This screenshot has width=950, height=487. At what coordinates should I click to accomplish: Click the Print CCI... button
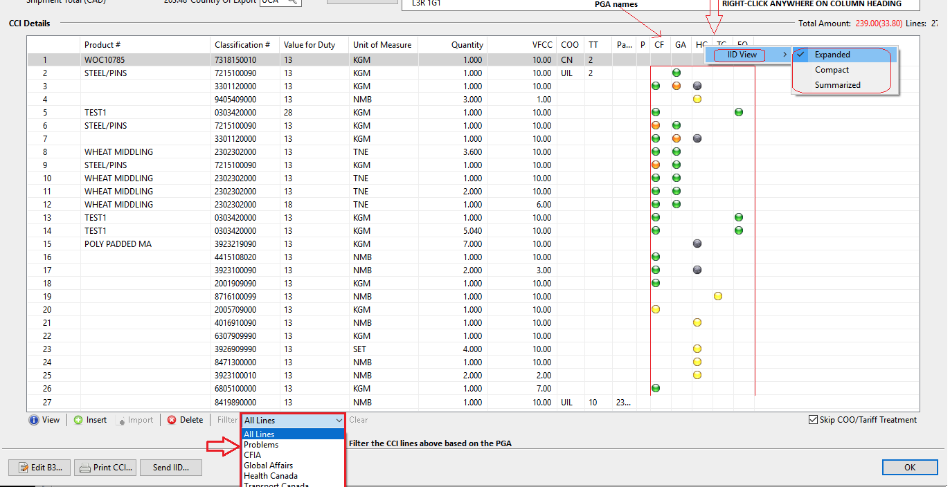[105, 468]
